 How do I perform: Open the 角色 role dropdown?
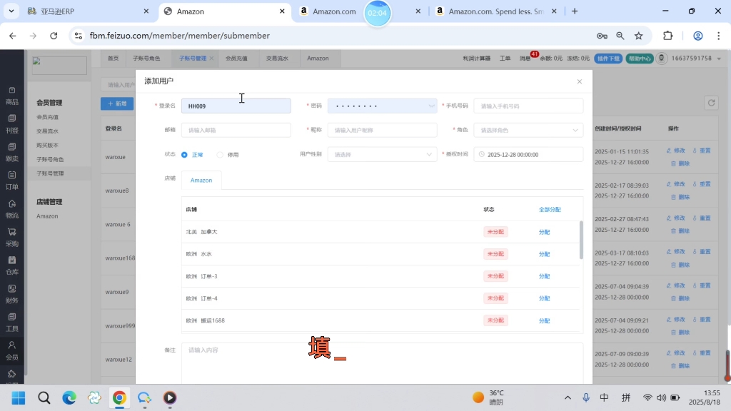[x=528, y=130]
